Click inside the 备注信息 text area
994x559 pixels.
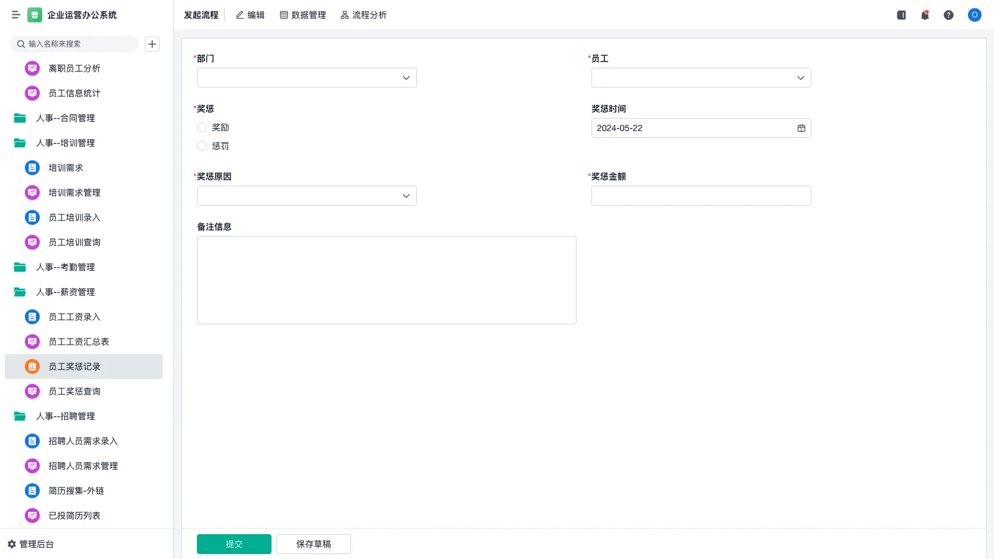(x=386, y=279)
